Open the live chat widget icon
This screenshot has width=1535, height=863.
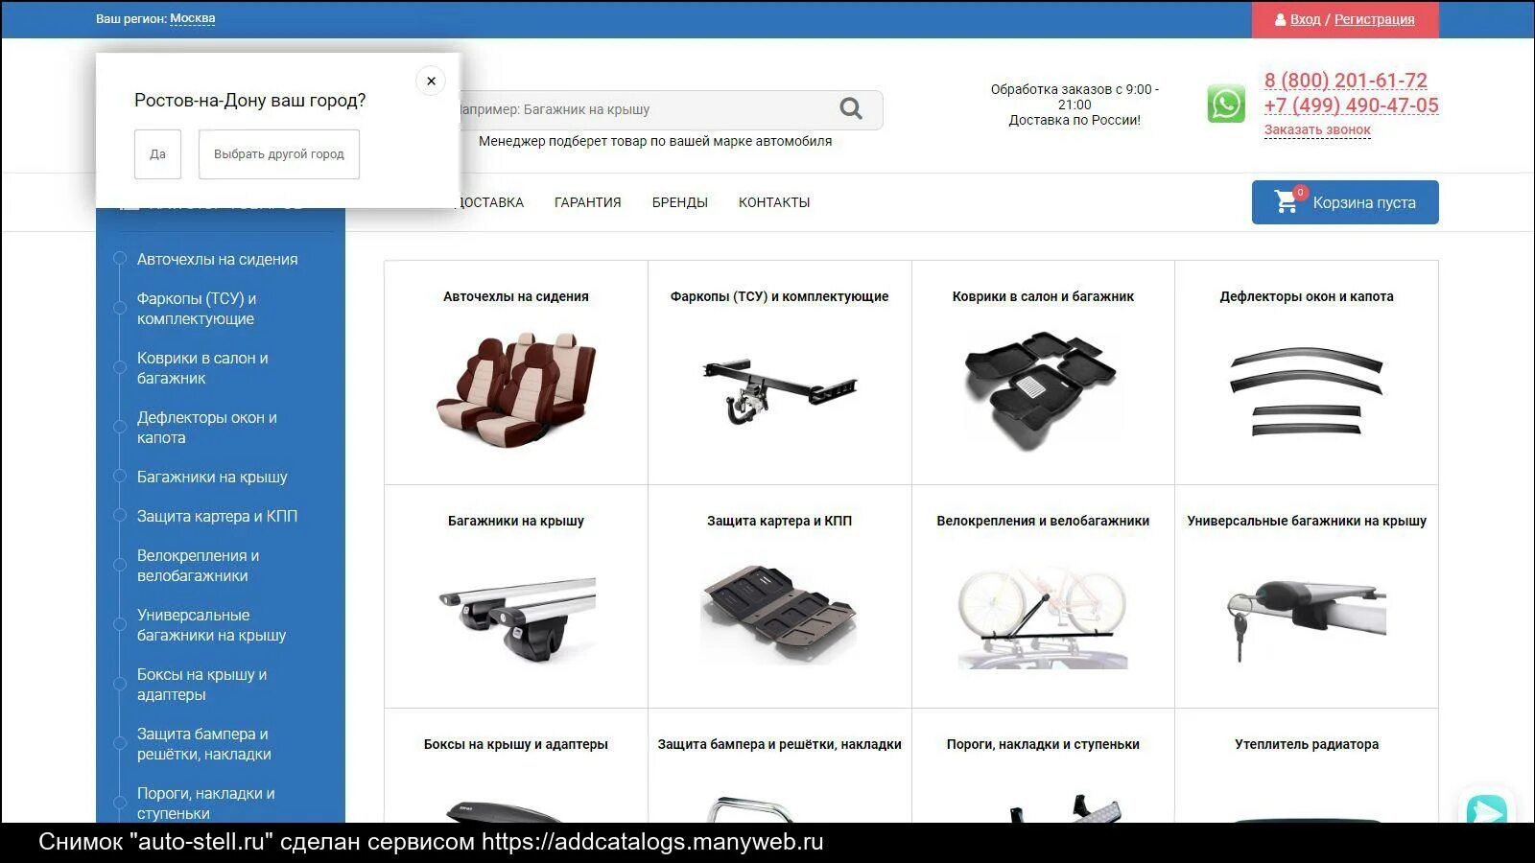[x=1486, y=808]
